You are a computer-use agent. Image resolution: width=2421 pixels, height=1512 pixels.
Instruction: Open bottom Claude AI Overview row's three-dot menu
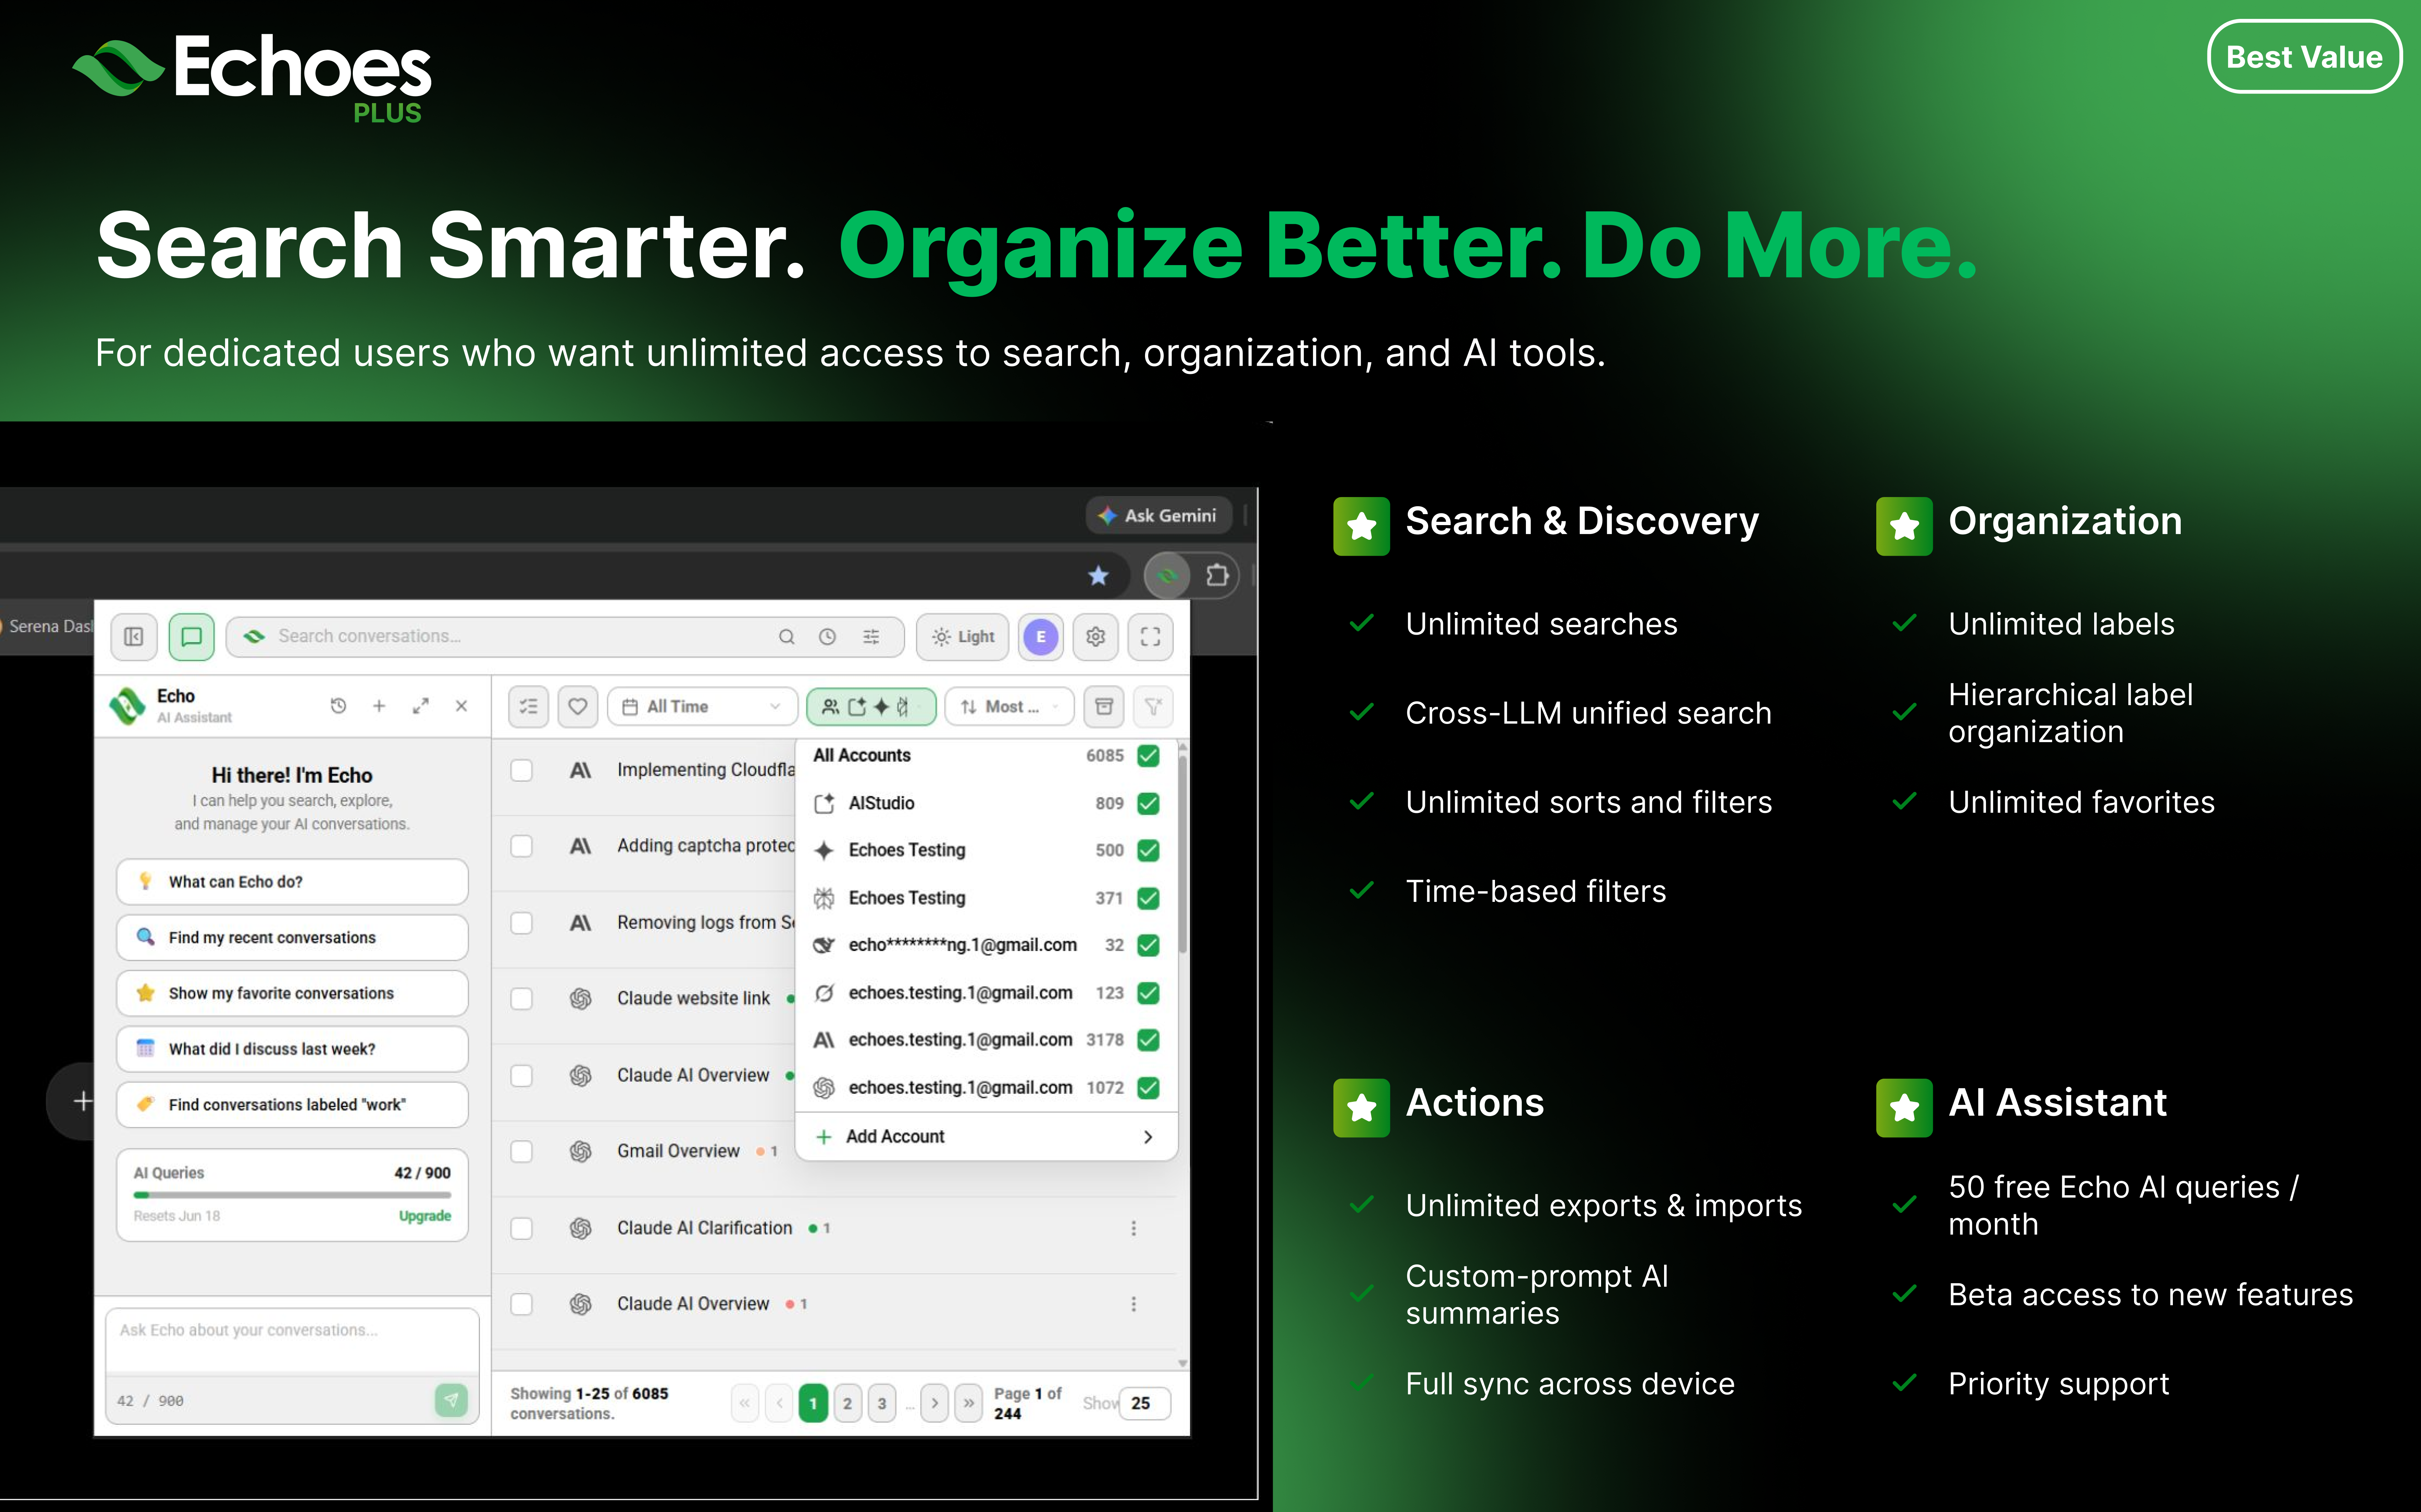(x=1134, y=1304)
